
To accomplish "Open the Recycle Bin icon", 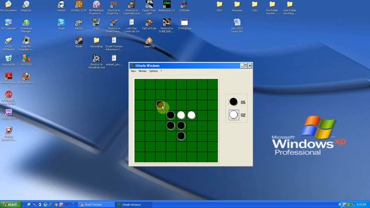I will point(9,60).
